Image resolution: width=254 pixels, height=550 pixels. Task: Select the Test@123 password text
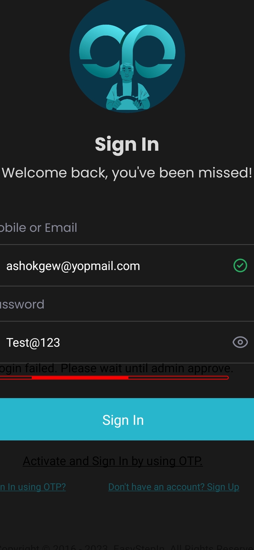pos(33,343)
